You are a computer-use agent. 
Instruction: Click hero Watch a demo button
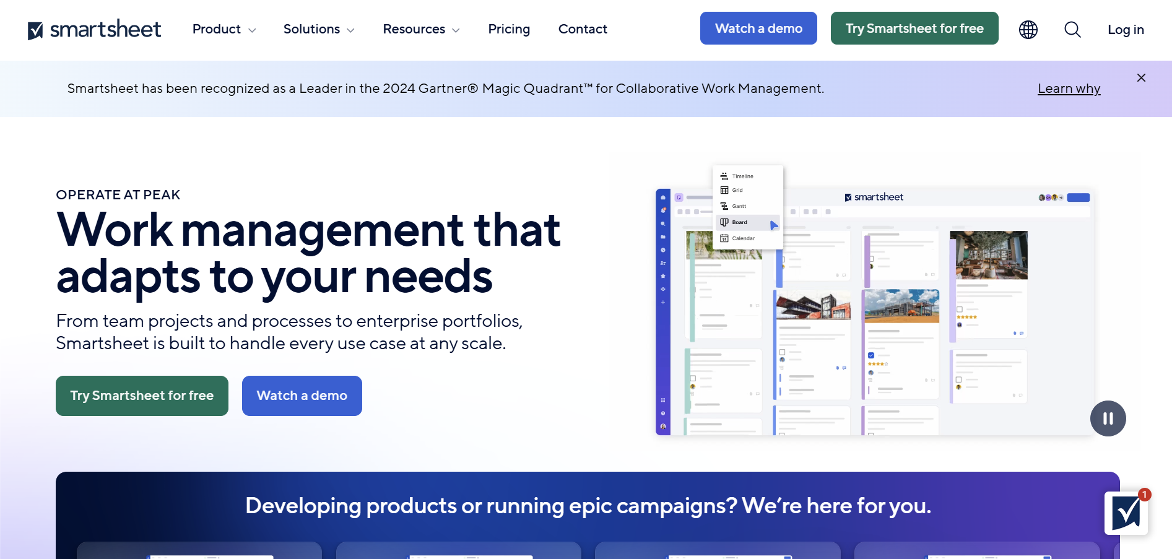coord(302,396)
